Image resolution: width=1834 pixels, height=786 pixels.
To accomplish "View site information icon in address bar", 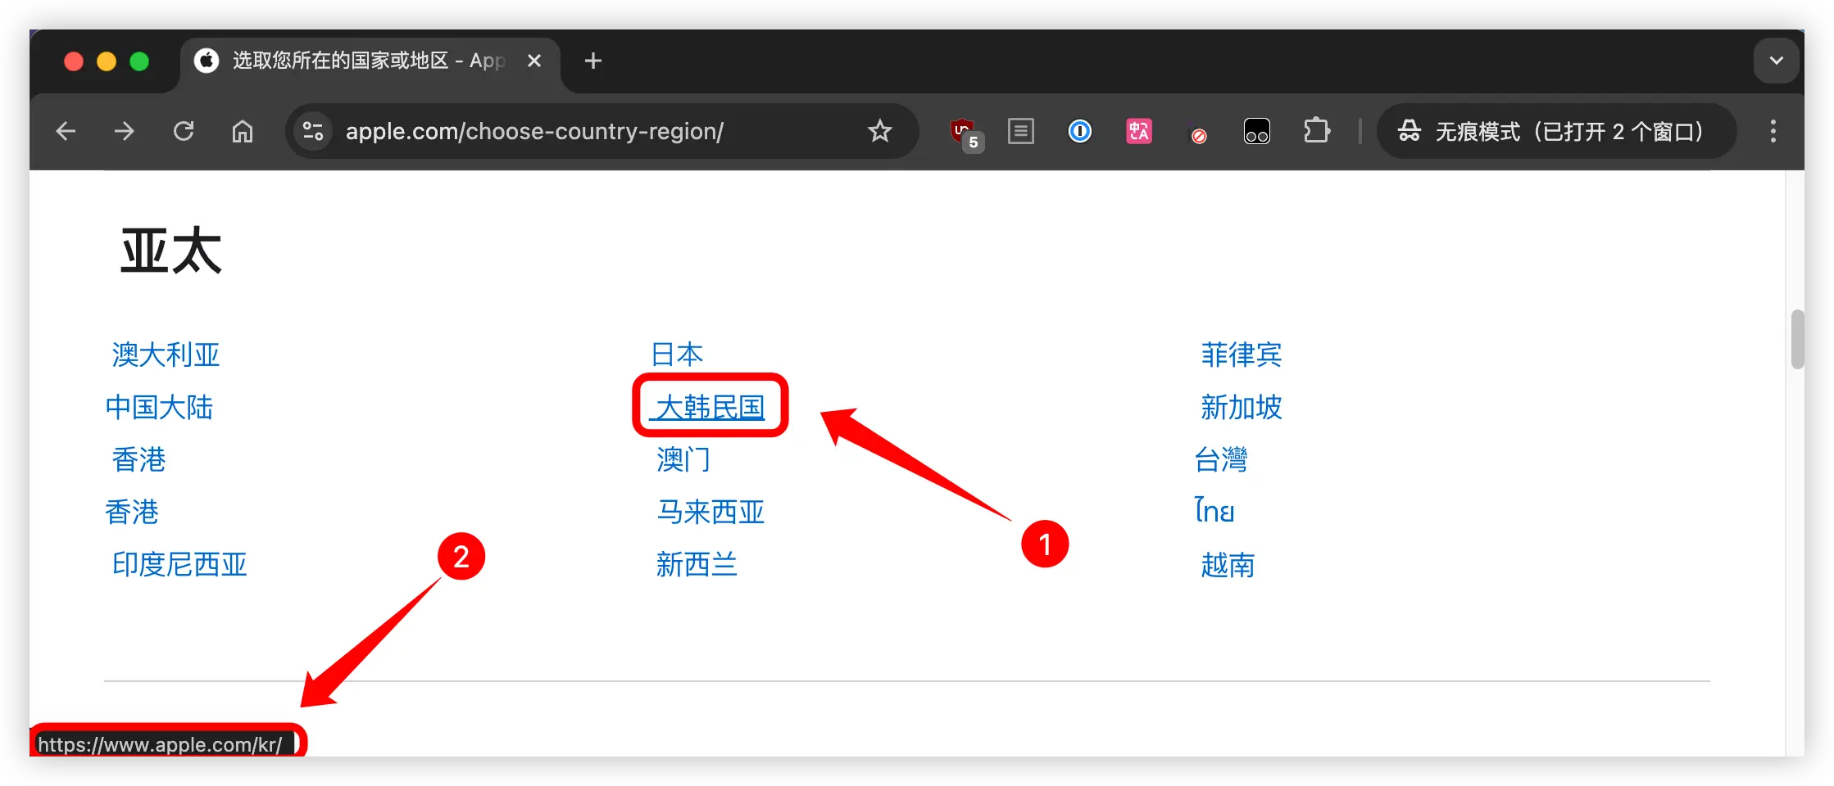I will [x=313, y=131].
